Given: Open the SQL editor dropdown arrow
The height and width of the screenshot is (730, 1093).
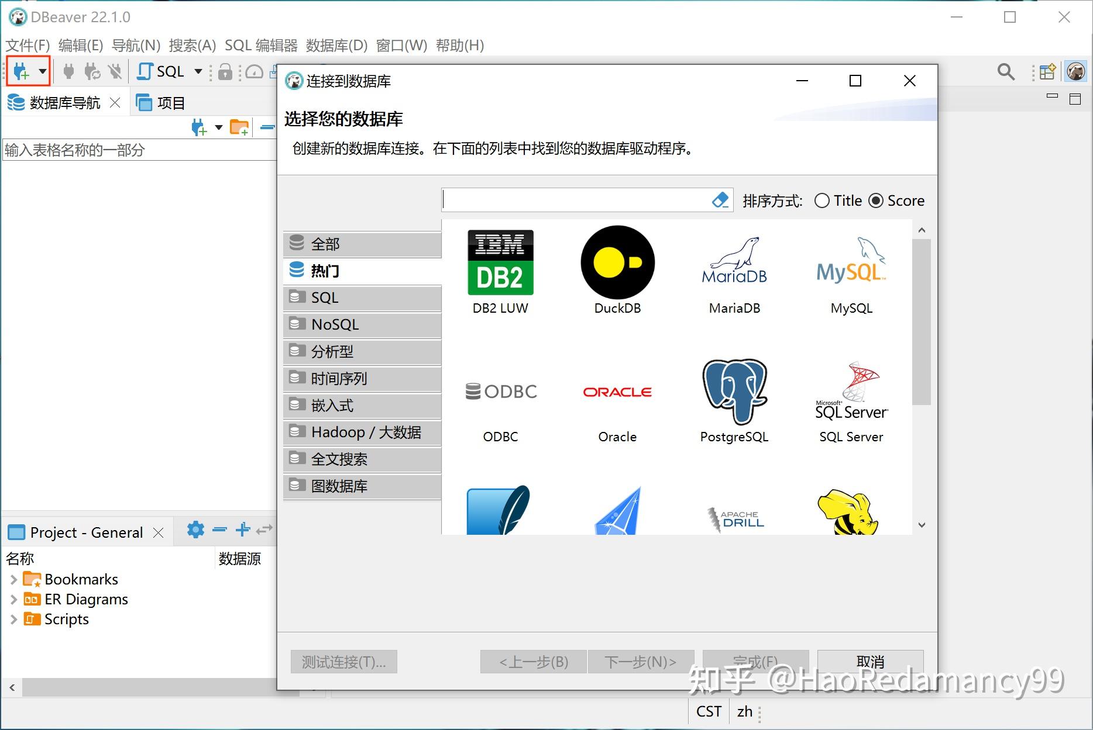Looking at the screenshot, I should click(197, 71).
